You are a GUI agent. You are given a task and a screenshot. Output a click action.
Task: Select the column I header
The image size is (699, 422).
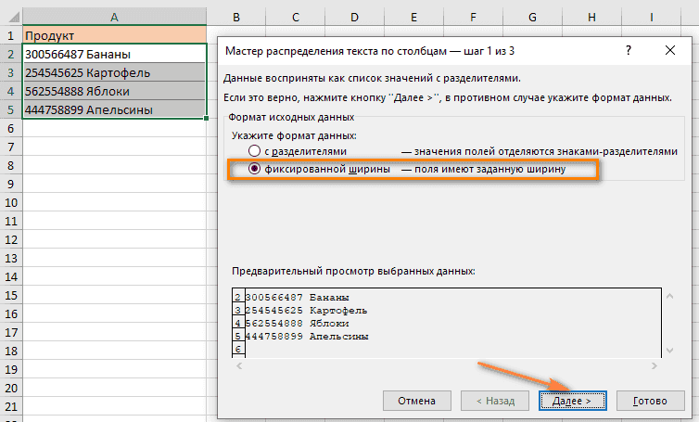(651, 17)
